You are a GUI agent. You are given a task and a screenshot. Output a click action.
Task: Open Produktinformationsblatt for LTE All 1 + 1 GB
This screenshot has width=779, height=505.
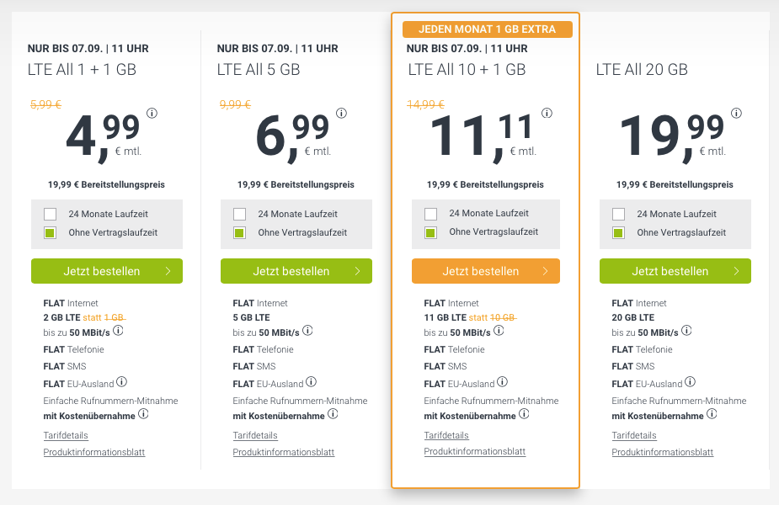click(94, 452)
